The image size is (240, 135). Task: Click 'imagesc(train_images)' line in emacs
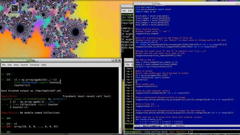[x=147, y=33]
